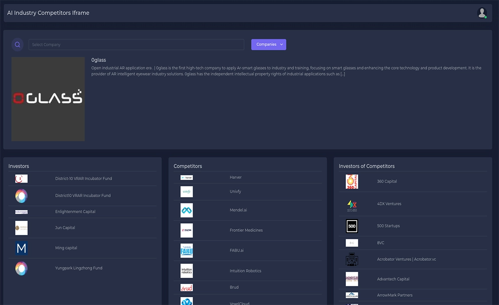Open the user profile avatar
Viewport: 499px width, 305px height.
click(x=482, y=13)
